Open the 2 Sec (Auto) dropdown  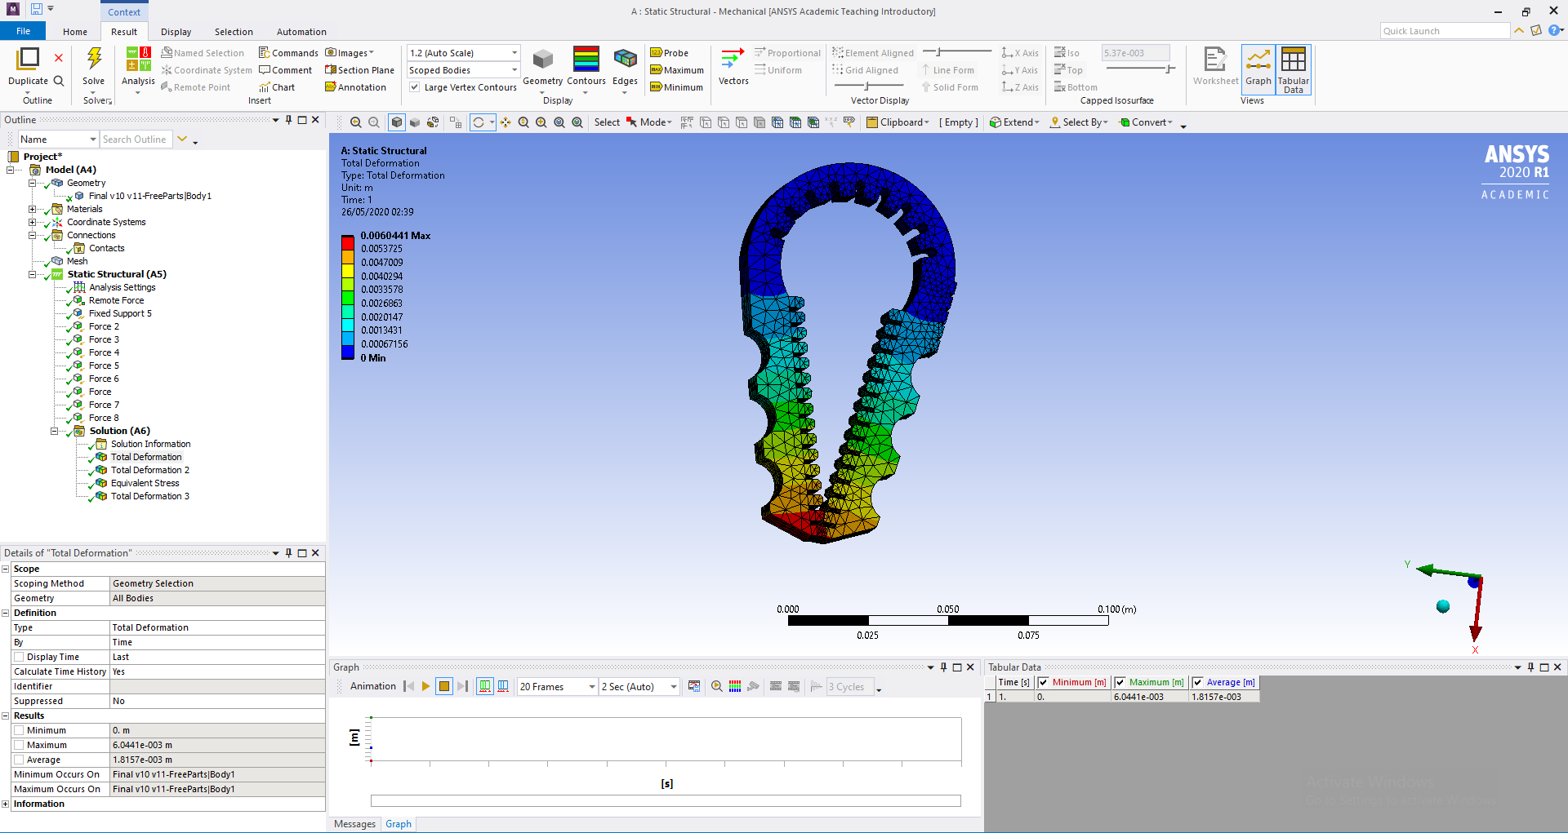coord(639,687)
